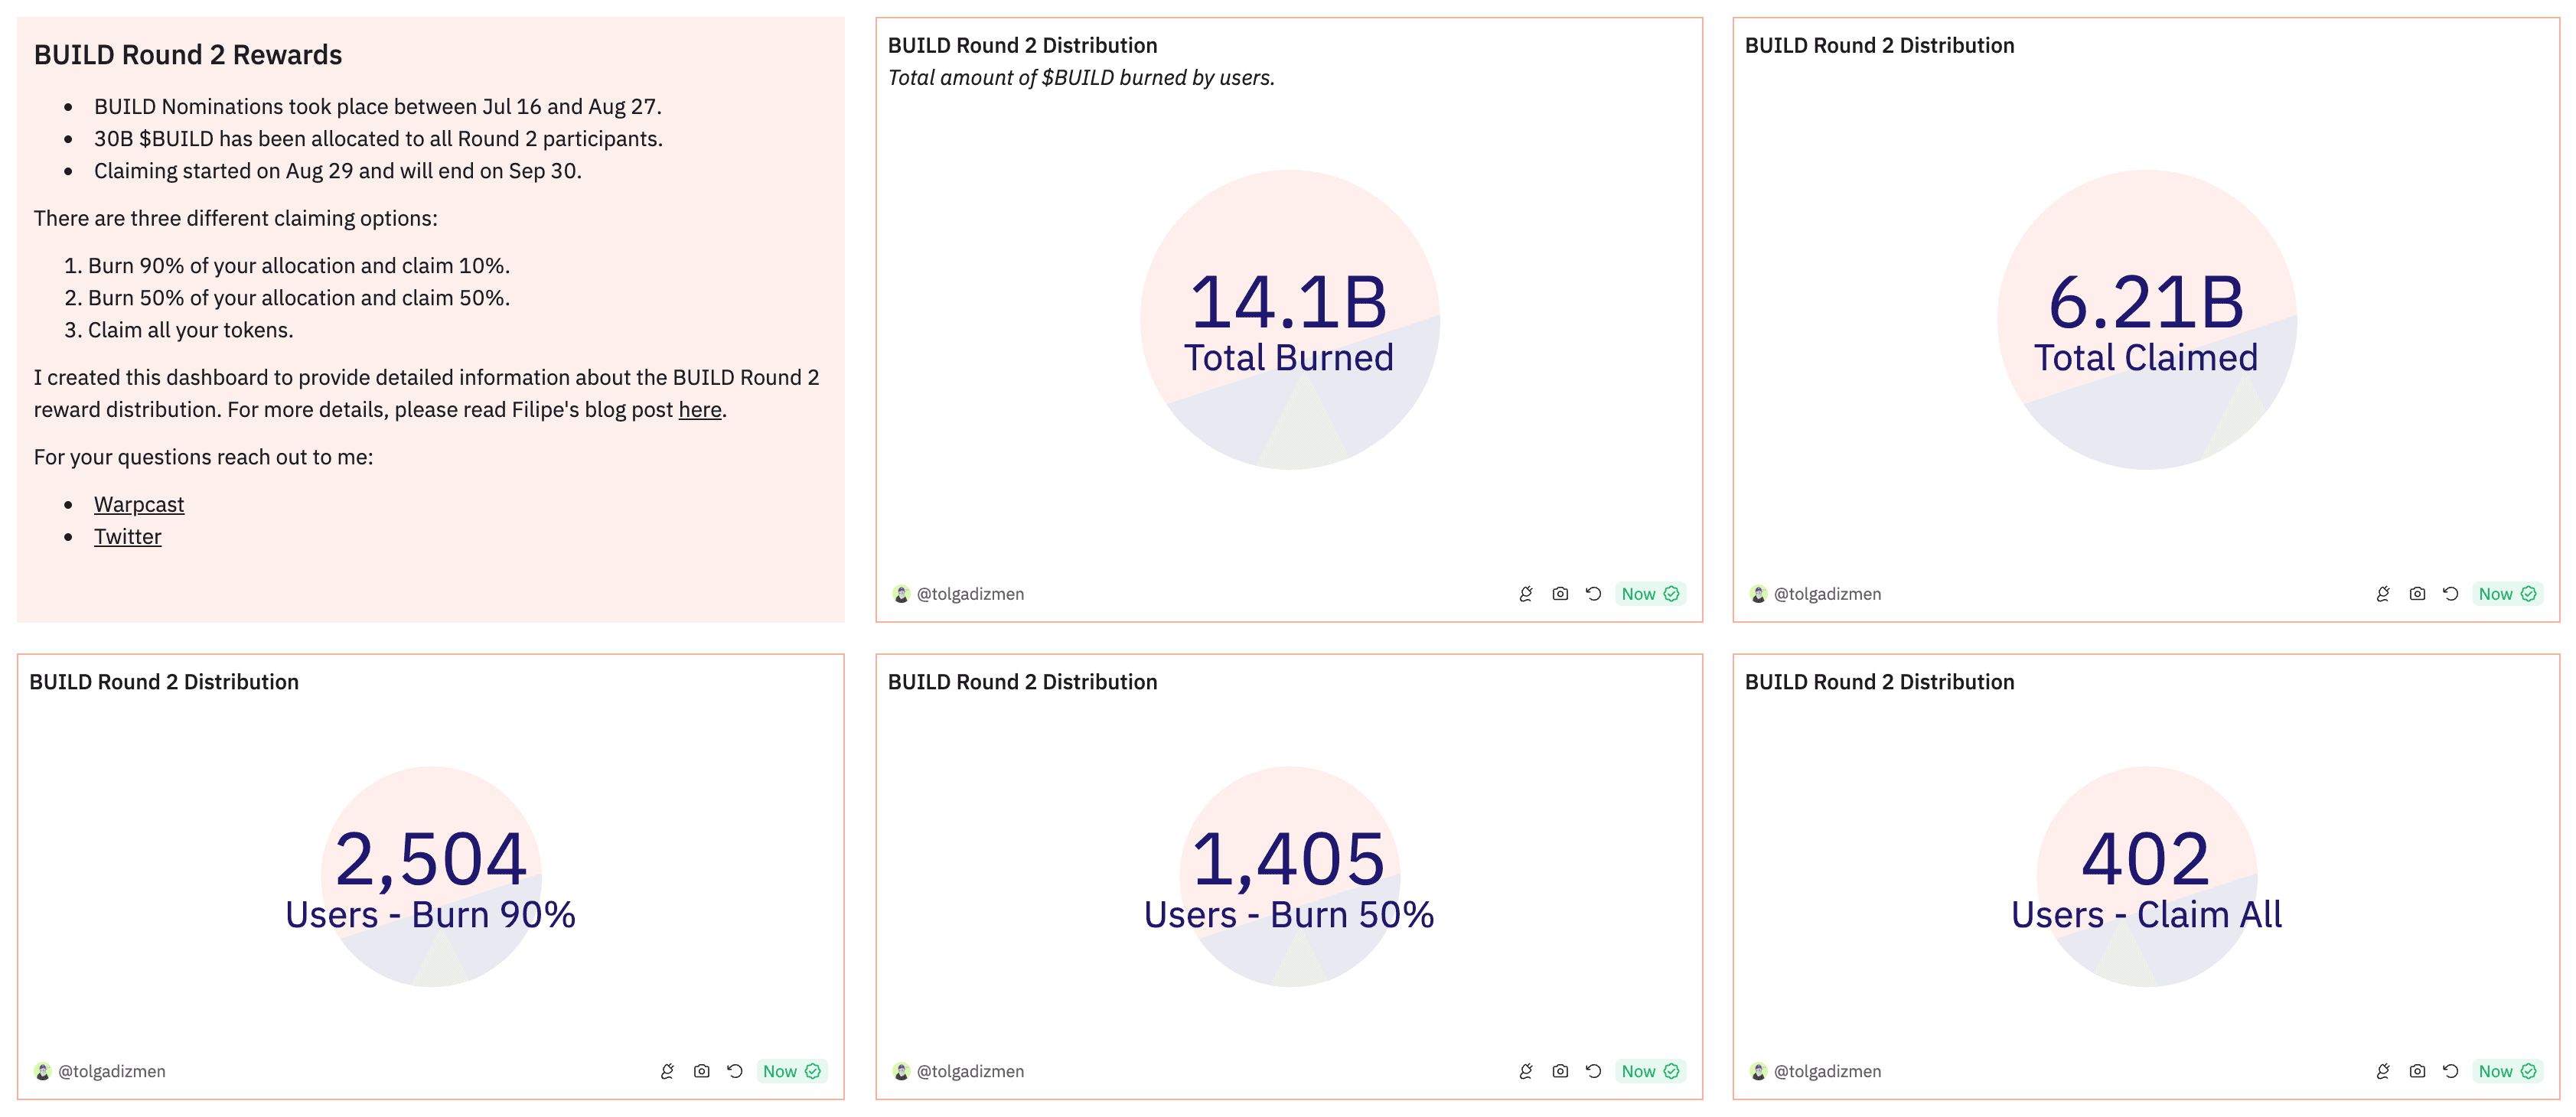Click the Total Claimed widget title
Image resolution: width=2576 pixels, height=1117 pixels.
click(1878, 46)
